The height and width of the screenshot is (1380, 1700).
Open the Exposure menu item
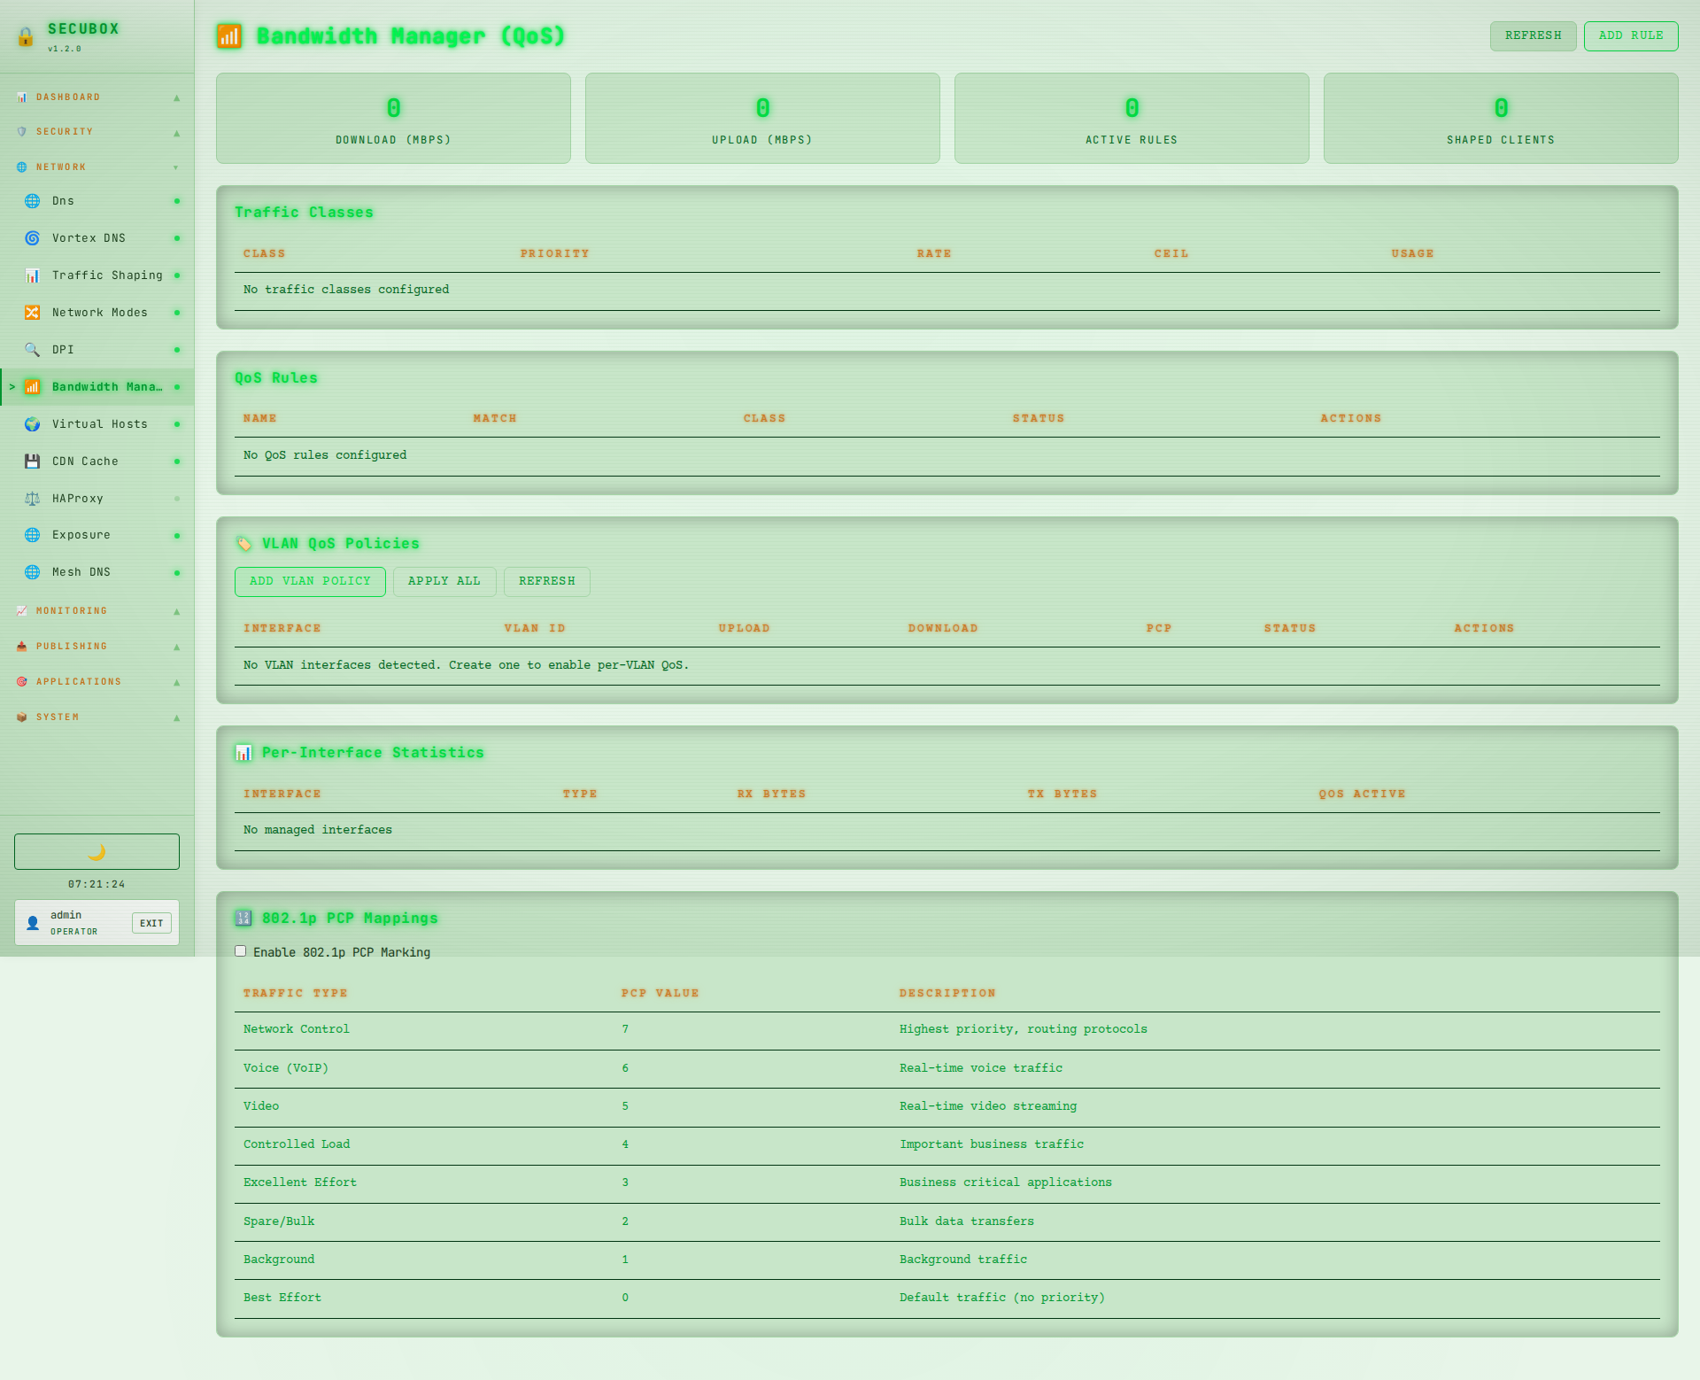pos(81,535)
